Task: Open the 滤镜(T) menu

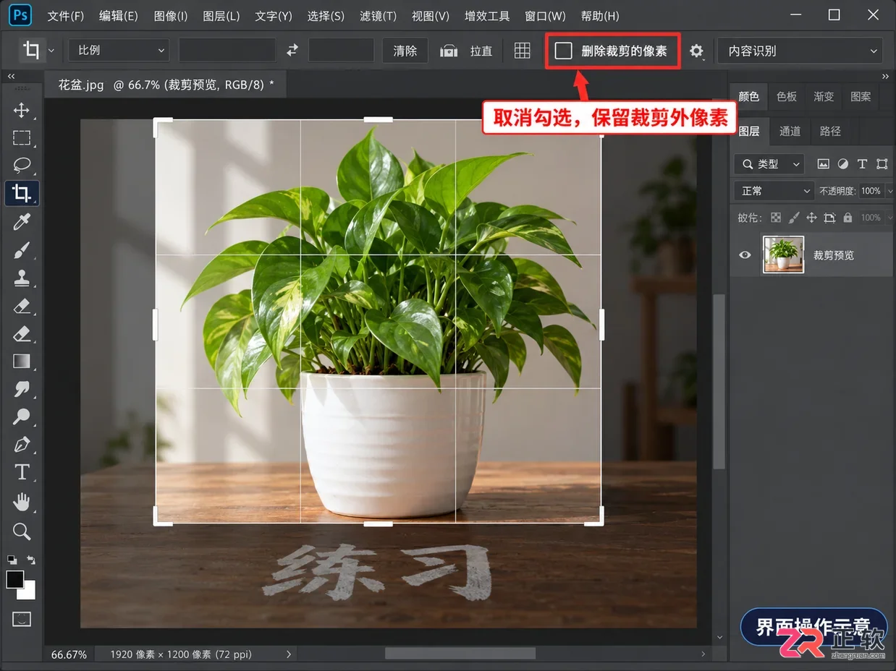Action: pos(378,16)
